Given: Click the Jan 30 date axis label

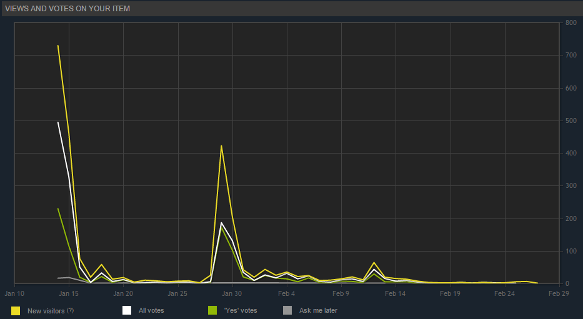Looking at the screenshot, I should (x=232, y=293).
